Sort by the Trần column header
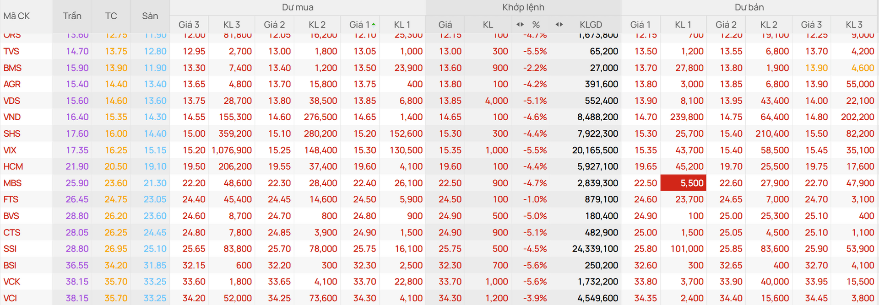This screenshot has width=879, height=305. (x=72, y=16)
